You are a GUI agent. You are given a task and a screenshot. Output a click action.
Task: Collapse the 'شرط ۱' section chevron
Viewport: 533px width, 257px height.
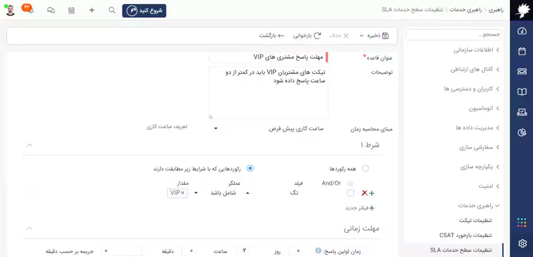point(30,145)
